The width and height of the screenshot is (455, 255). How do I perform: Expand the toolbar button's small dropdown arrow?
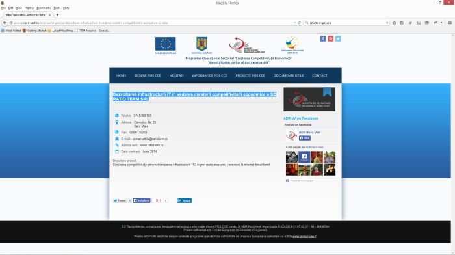click(x=441, y=23)
